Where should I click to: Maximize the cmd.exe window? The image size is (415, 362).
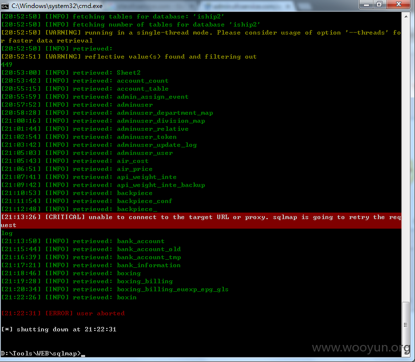[x=379, y=5]
